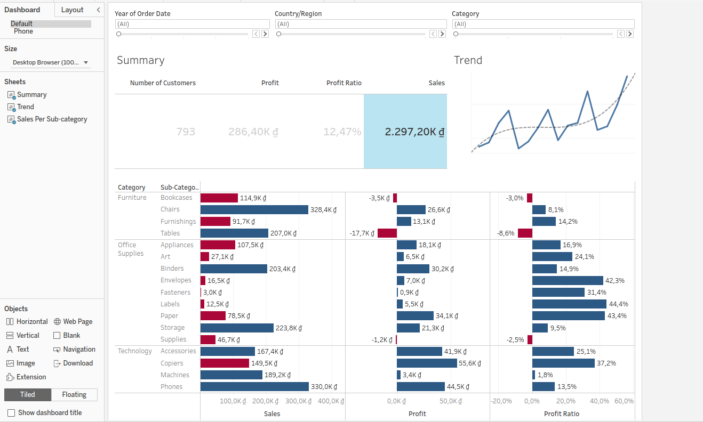Click the Tables negative profit bar
Viewport: 703px width, 422px height.
(387, 233)
